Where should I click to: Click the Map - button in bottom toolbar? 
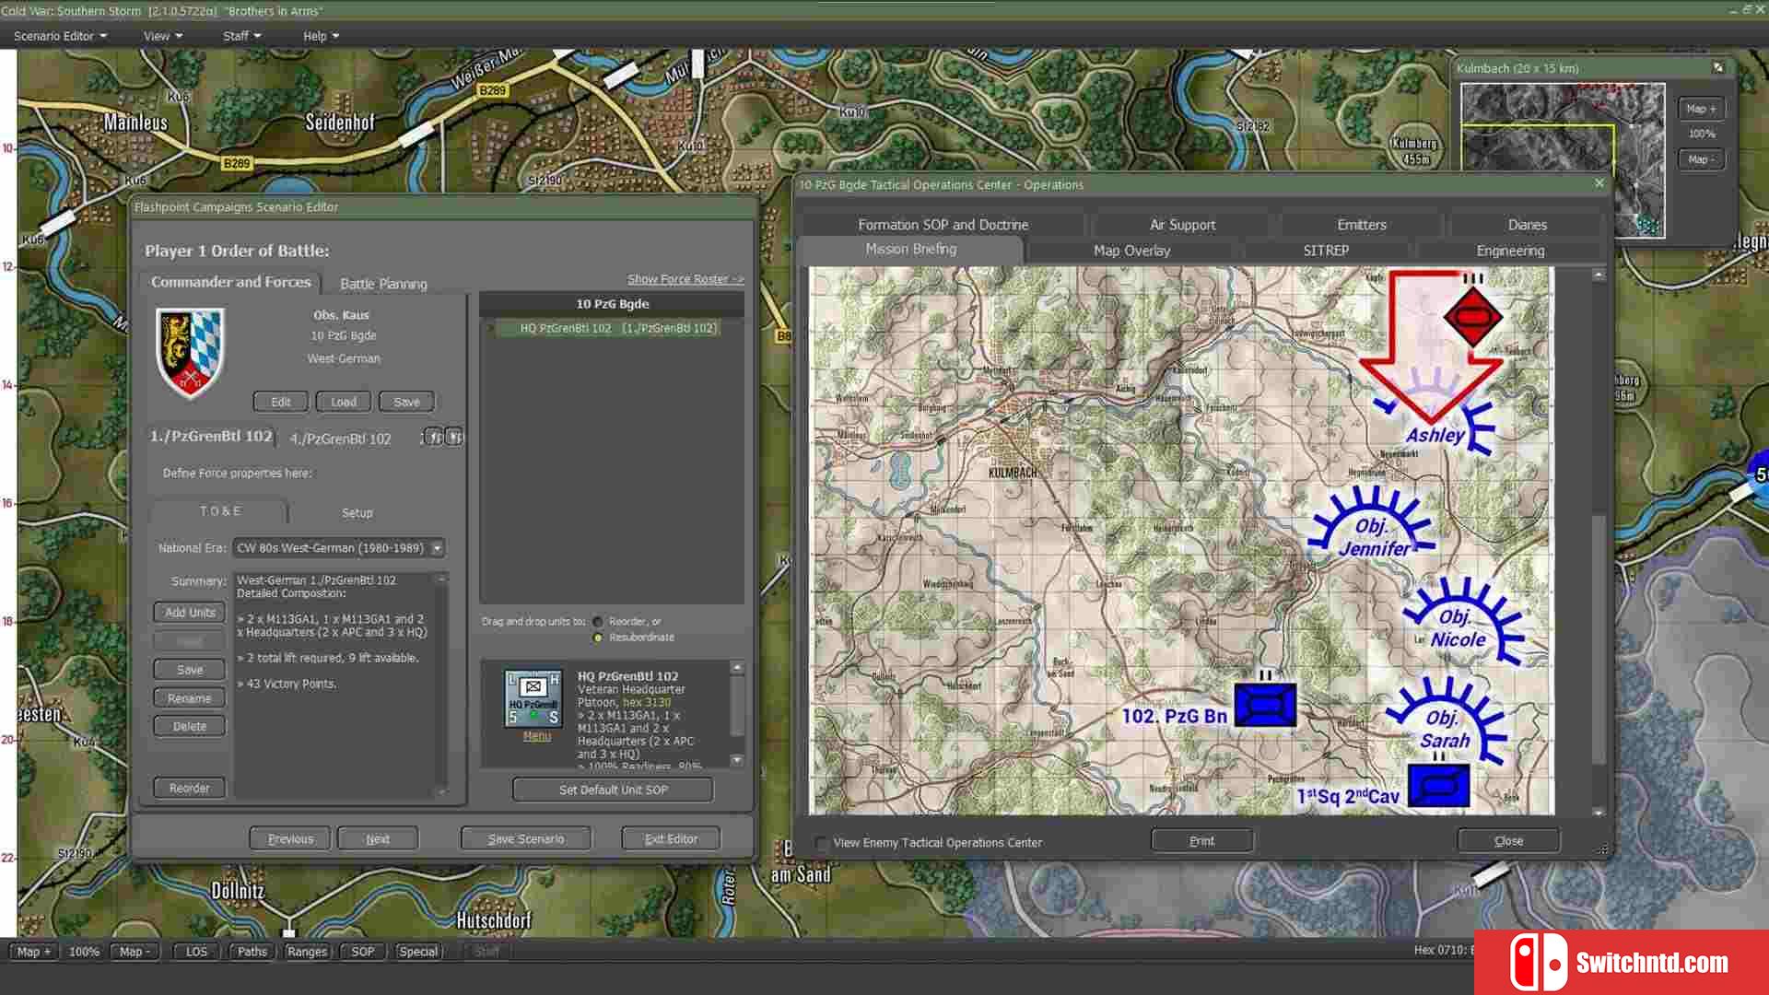pyautogui.click(x=135, y=952)
